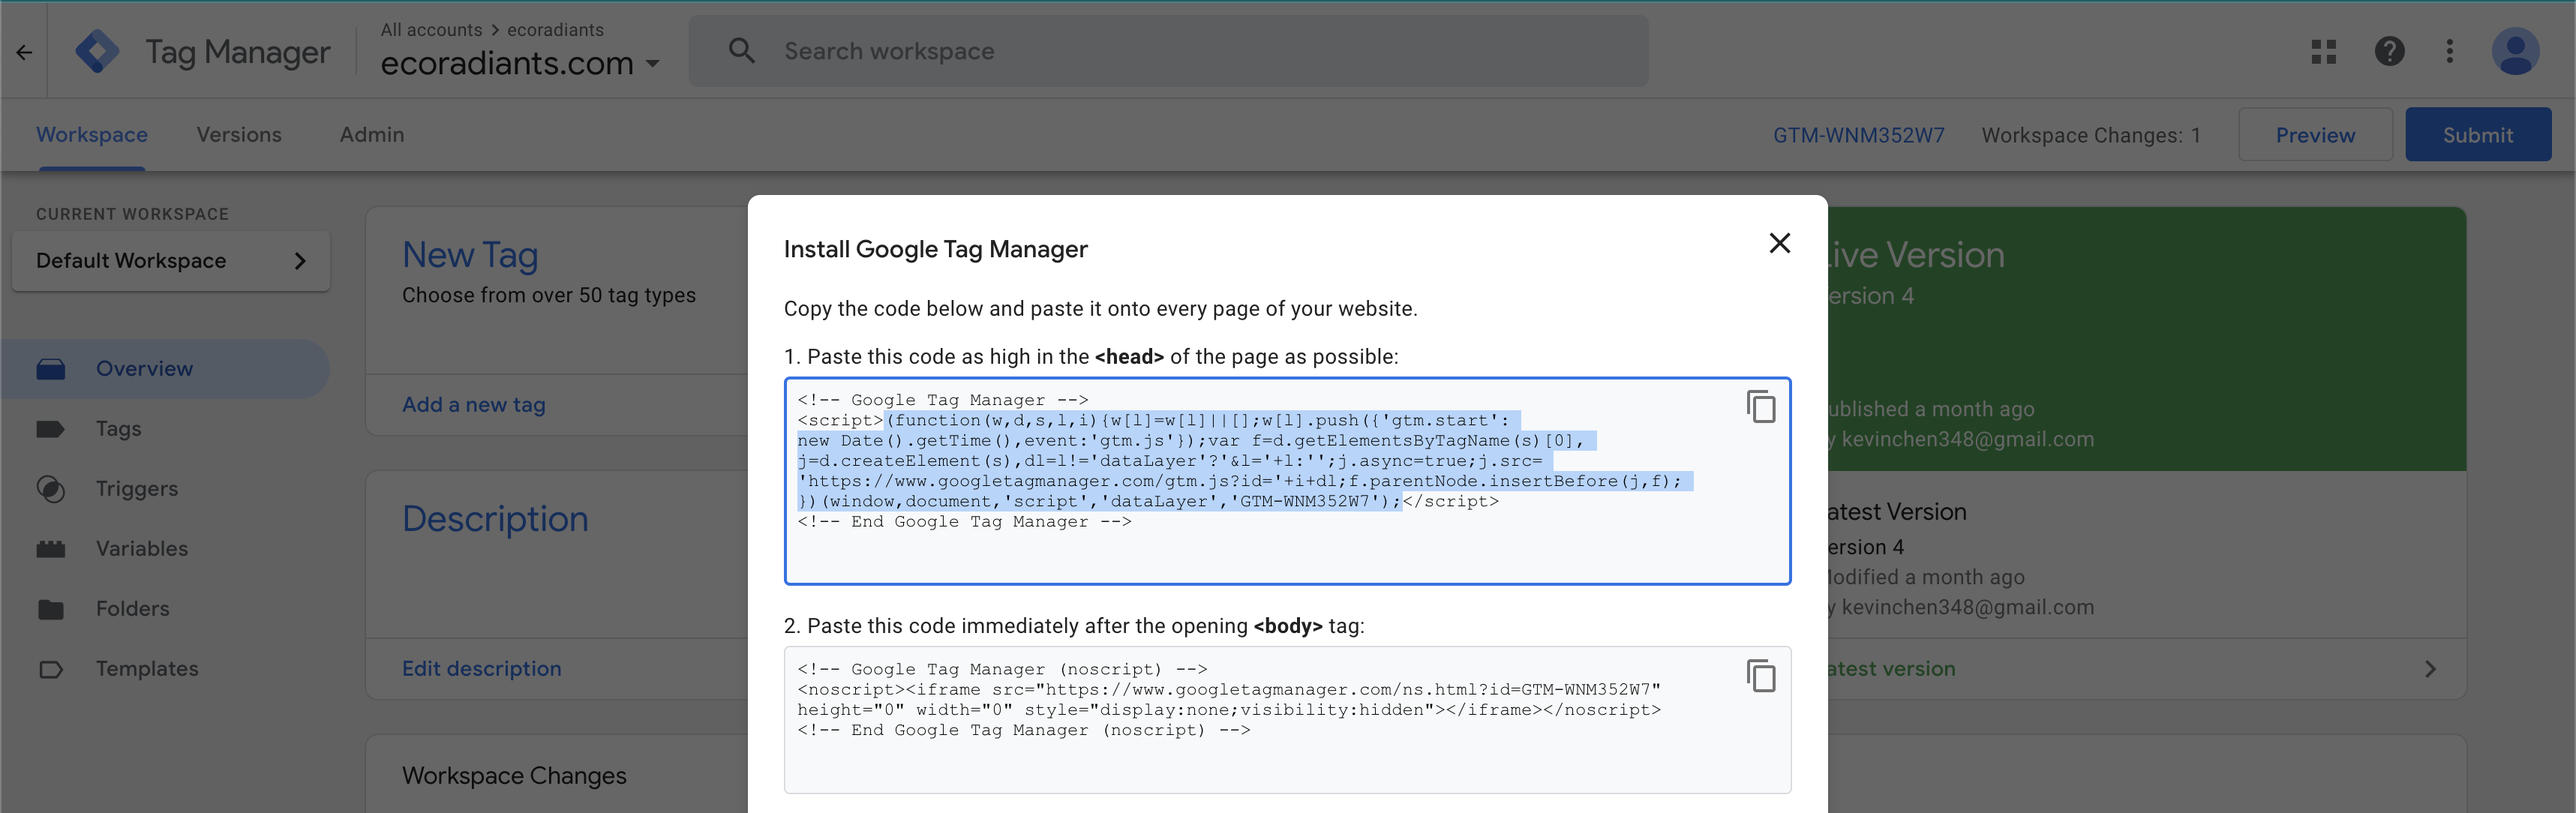
Task: Switch to the Admin tab
Action: point(372,135)
